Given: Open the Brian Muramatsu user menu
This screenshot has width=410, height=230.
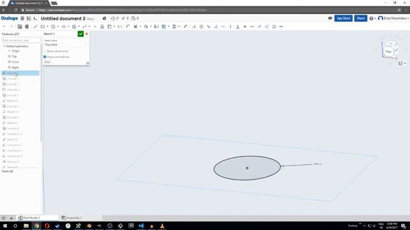Looking at the screenshot, I should tap(393, 19).
